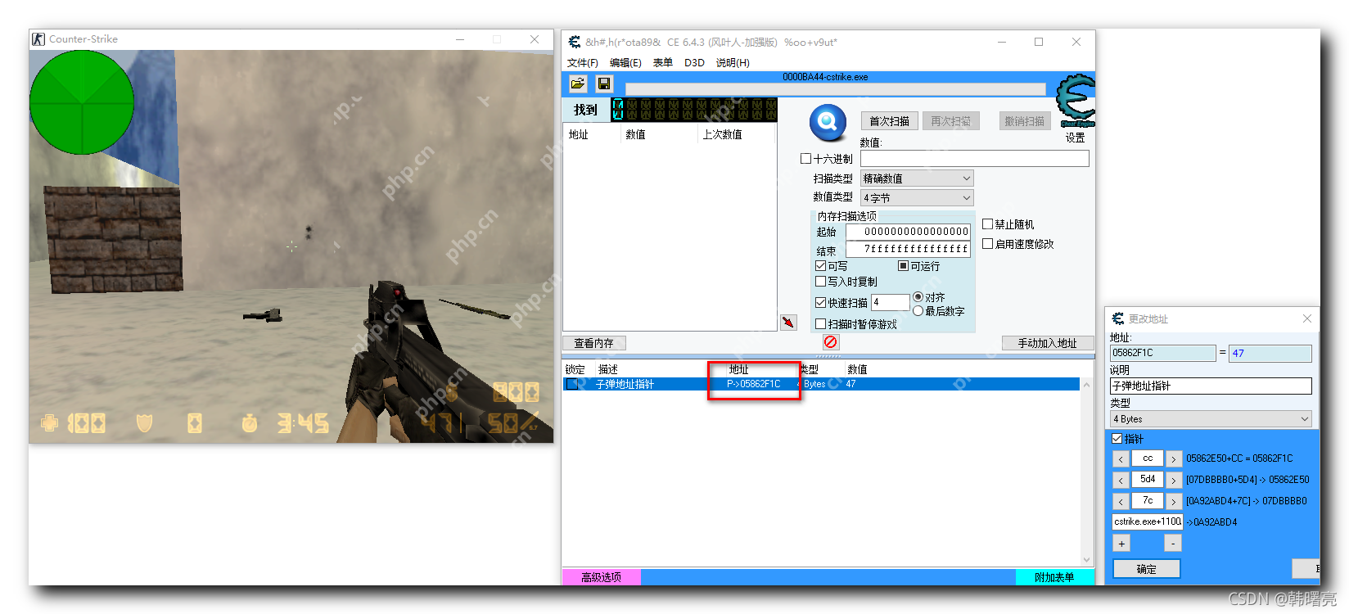This screenshot has height=614, width=1349.
Task: Click the address list vertical scrollbar
Action: pyautogui.click(x=1087, y=472)
